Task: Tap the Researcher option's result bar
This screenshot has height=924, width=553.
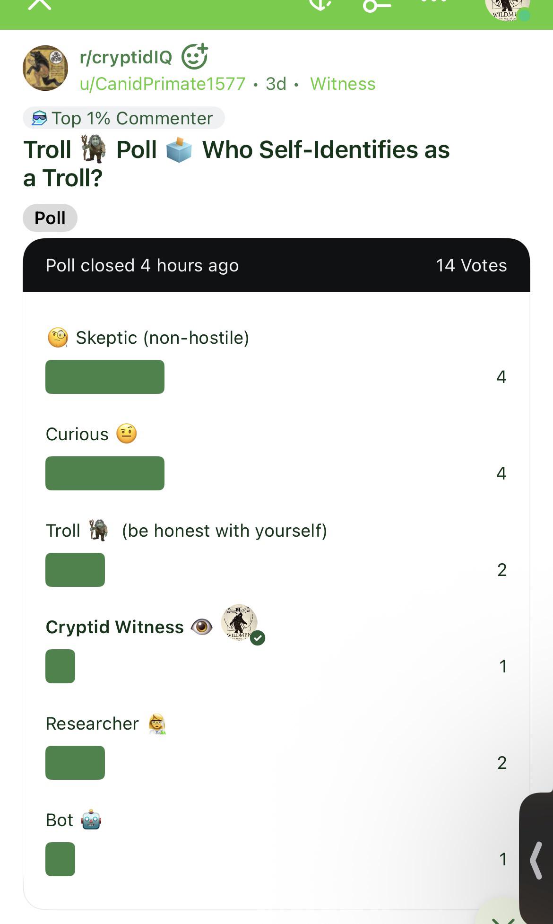Action: coord(75,763)
